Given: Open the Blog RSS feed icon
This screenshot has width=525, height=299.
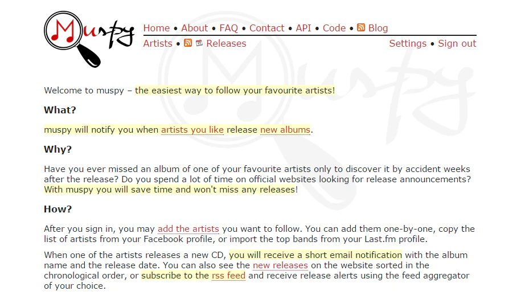Looking at the screenshot, I should pyautogui.click(x=361, y=27).
